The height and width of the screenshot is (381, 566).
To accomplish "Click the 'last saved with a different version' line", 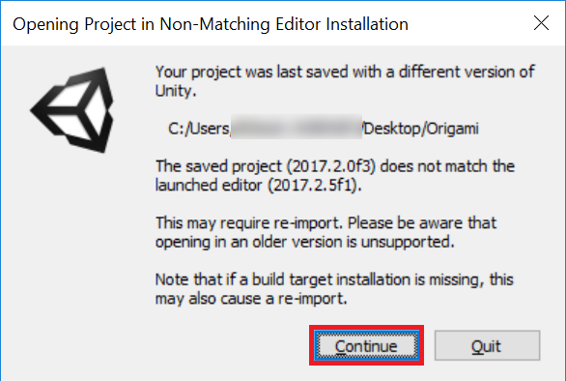I will pos(345,72).
